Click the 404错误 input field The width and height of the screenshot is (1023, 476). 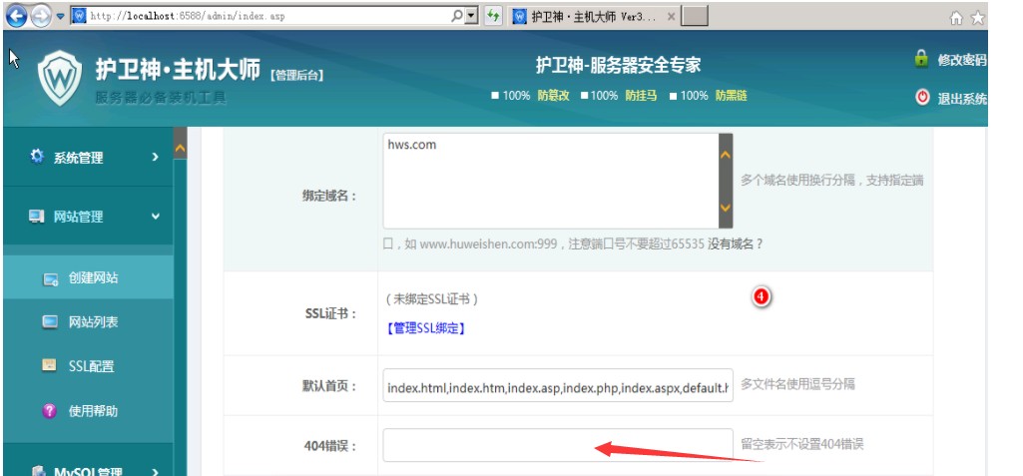[x=557, y=444]
